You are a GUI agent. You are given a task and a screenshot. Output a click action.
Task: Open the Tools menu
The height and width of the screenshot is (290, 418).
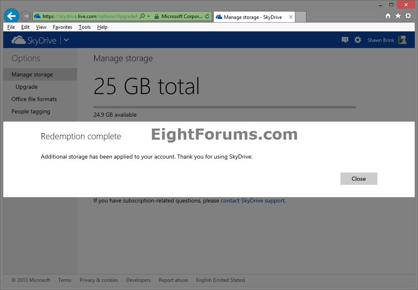[x=85, y=27]
